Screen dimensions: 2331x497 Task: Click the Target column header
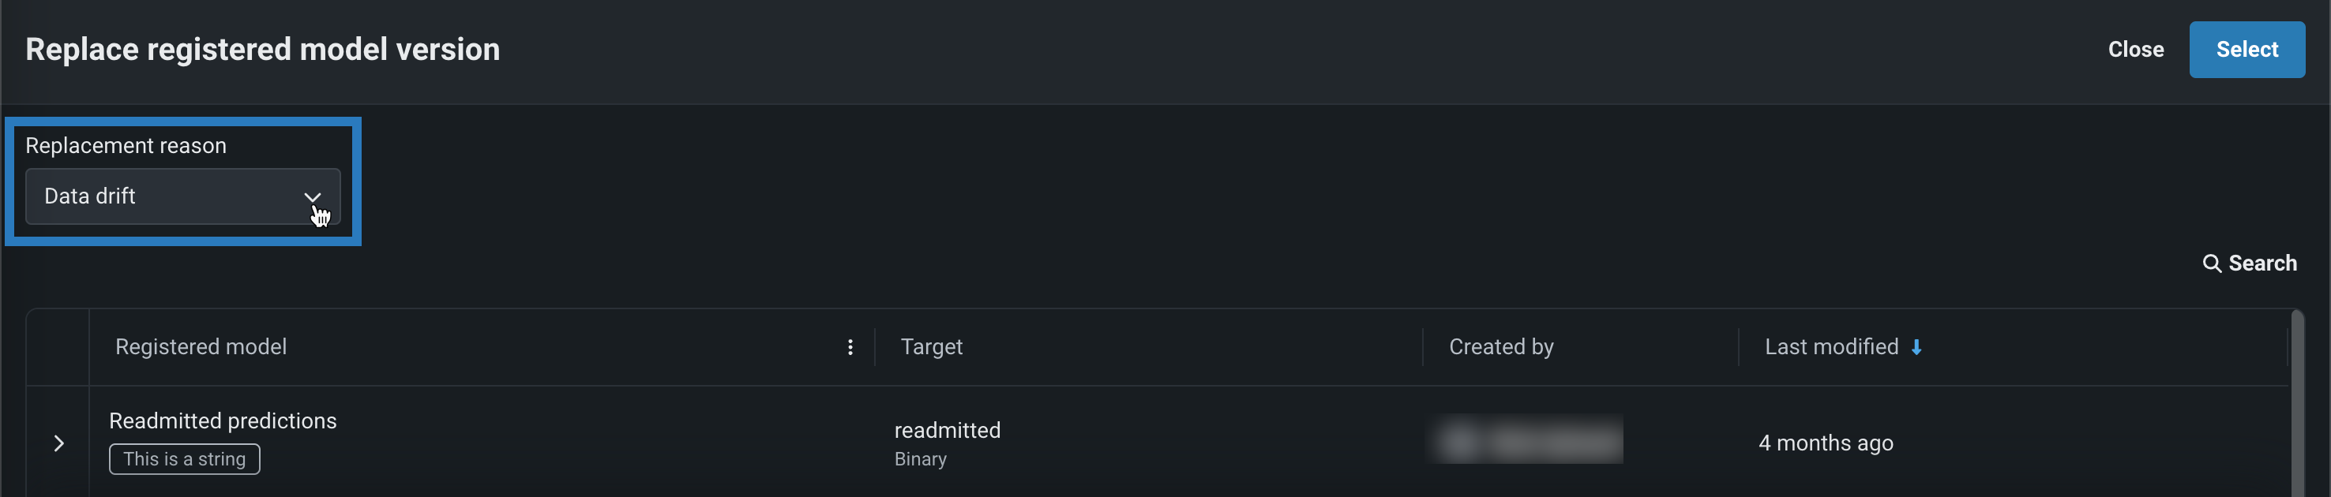tap(931, 347)
